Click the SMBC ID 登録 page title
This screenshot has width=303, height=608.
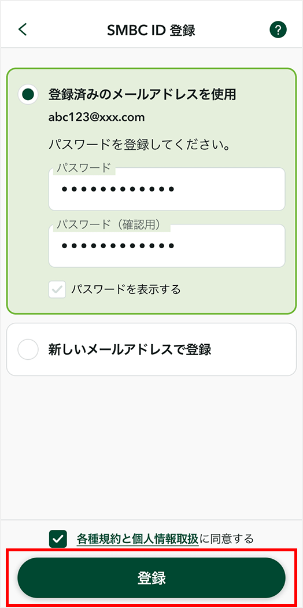click(151, 30)
